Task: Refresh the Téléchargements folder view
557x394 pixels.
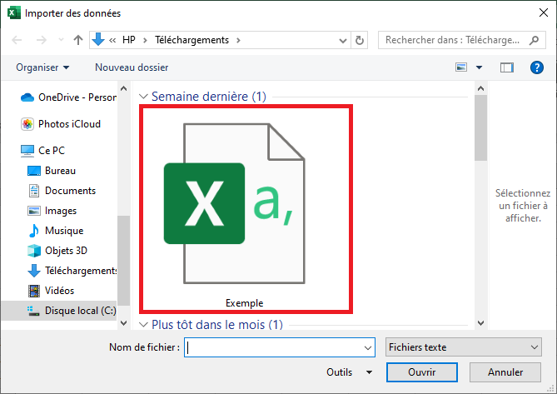Action: (360, 40)
